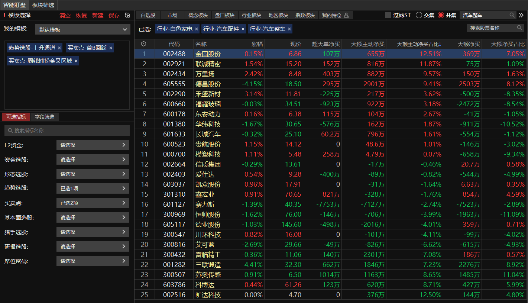This screenshot has width=528, height=303.
Task: Sort by the 代码 column header
Action: coord(174,44)
